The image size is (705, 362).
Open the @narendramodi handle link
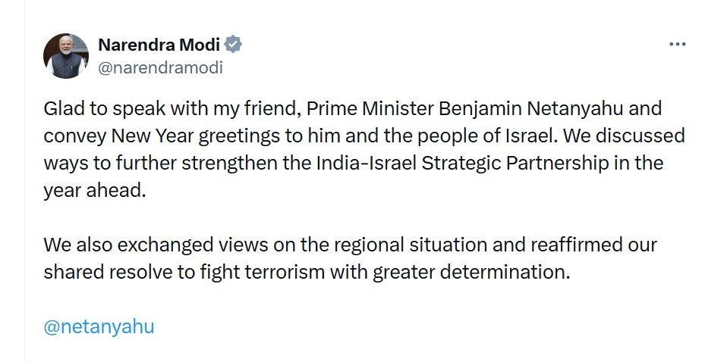tap(161, 67)
